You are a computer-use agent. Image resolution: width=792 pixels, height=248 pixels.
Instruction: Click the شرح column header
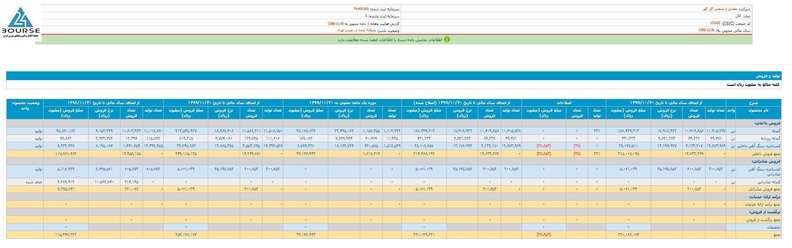[x=753, y=102]
